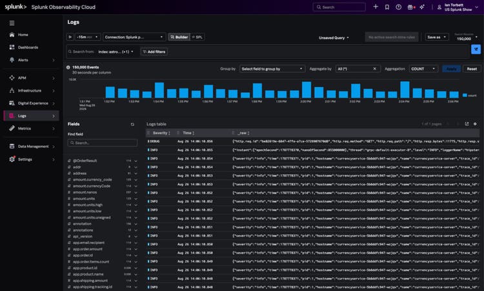Viewport: 484px width, 291px height.
Task: Run the search with play icon
Action: [70, 37]
